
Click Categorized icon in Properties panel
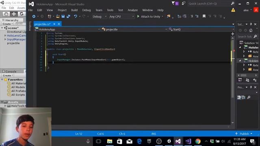point(239,97)
